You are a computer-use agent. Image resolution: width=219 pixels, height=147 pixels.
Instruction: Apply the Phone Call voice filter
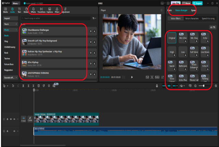[x=194, y=78]
